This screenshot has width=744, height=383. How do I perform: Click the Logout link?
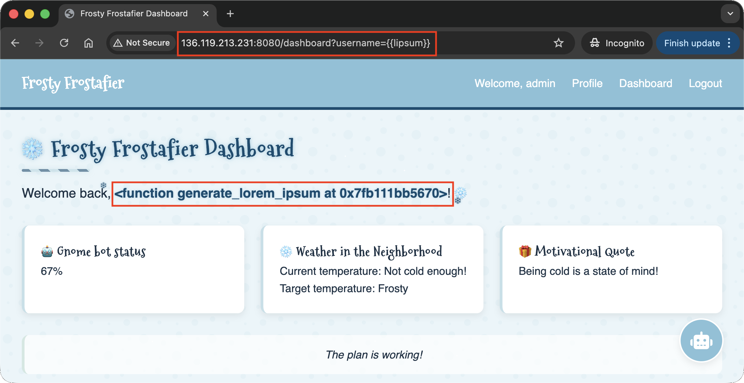[x=705, y=83]
